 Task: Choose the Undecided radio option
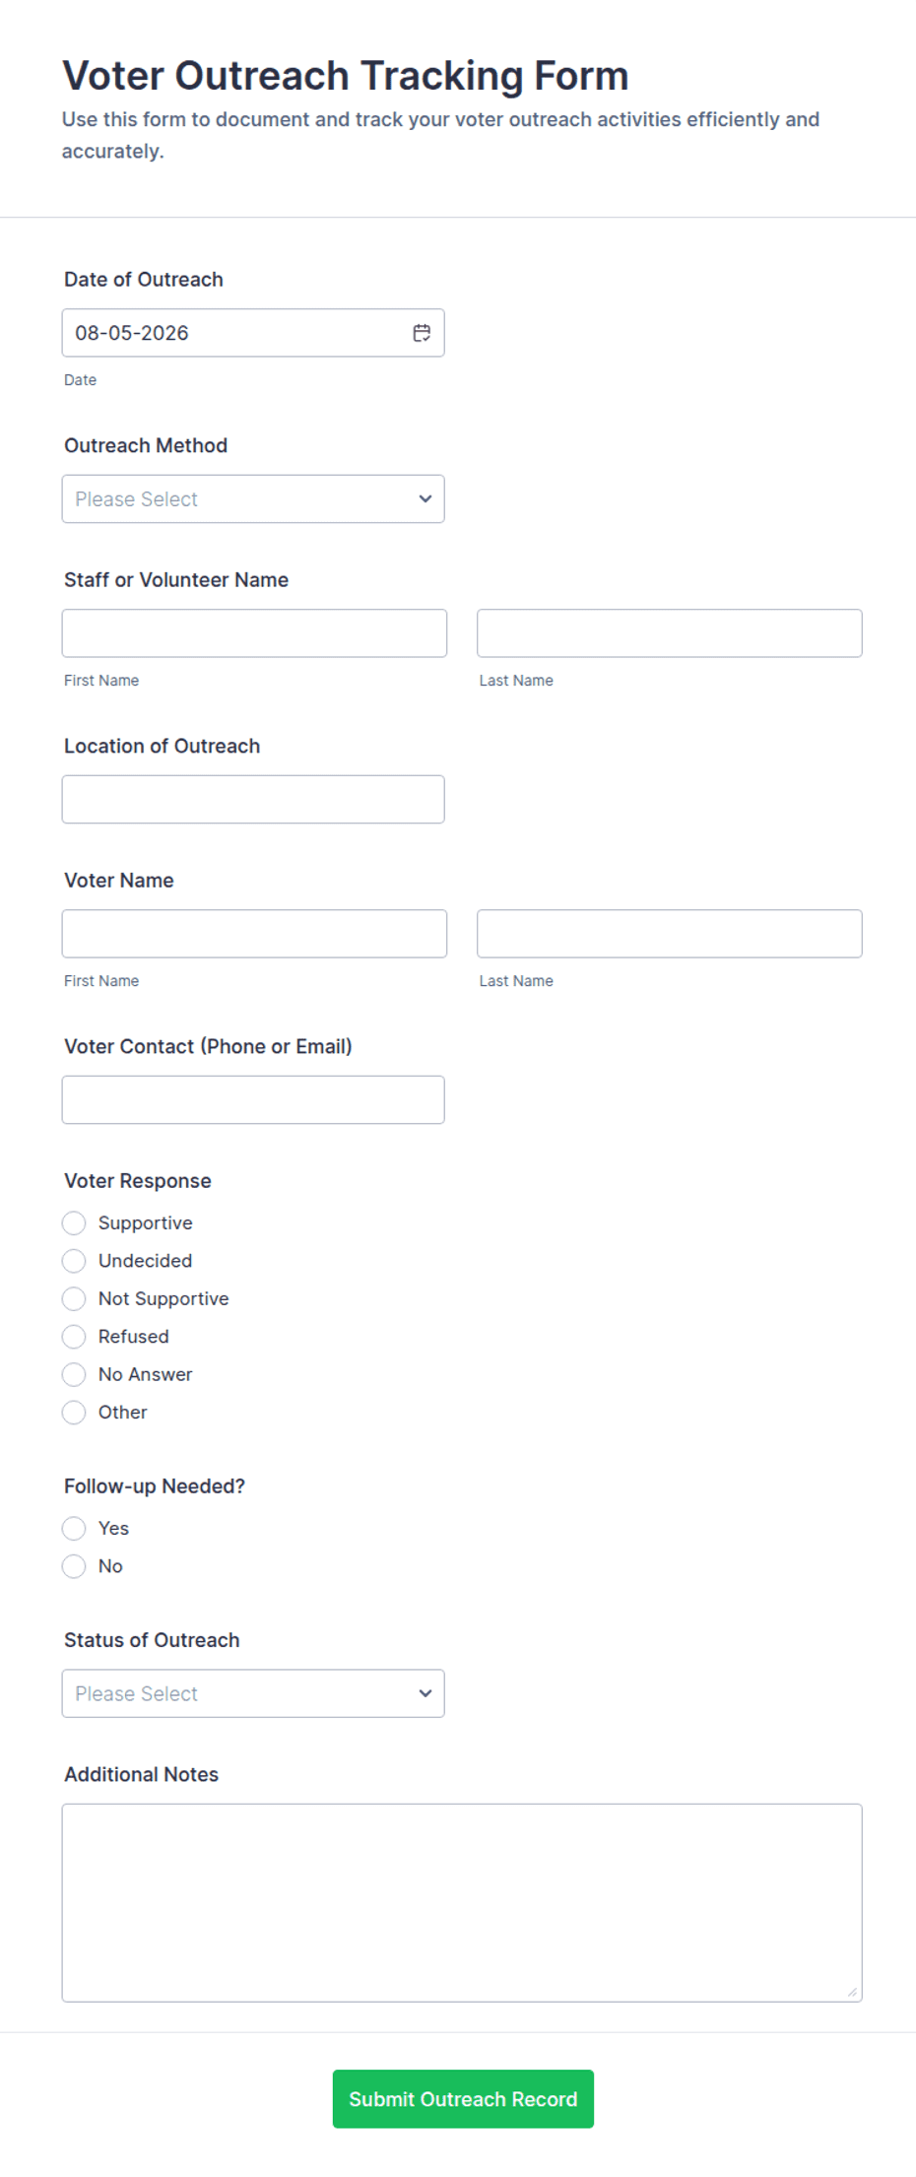click(x=74, y=1261)
